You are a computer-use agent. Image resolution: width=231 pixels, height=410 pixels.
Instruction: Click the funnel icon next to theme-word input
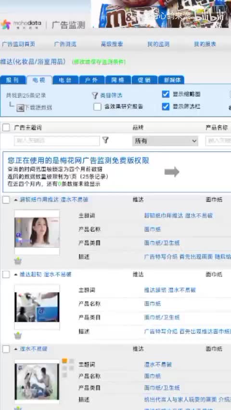[x=105, y=140]
